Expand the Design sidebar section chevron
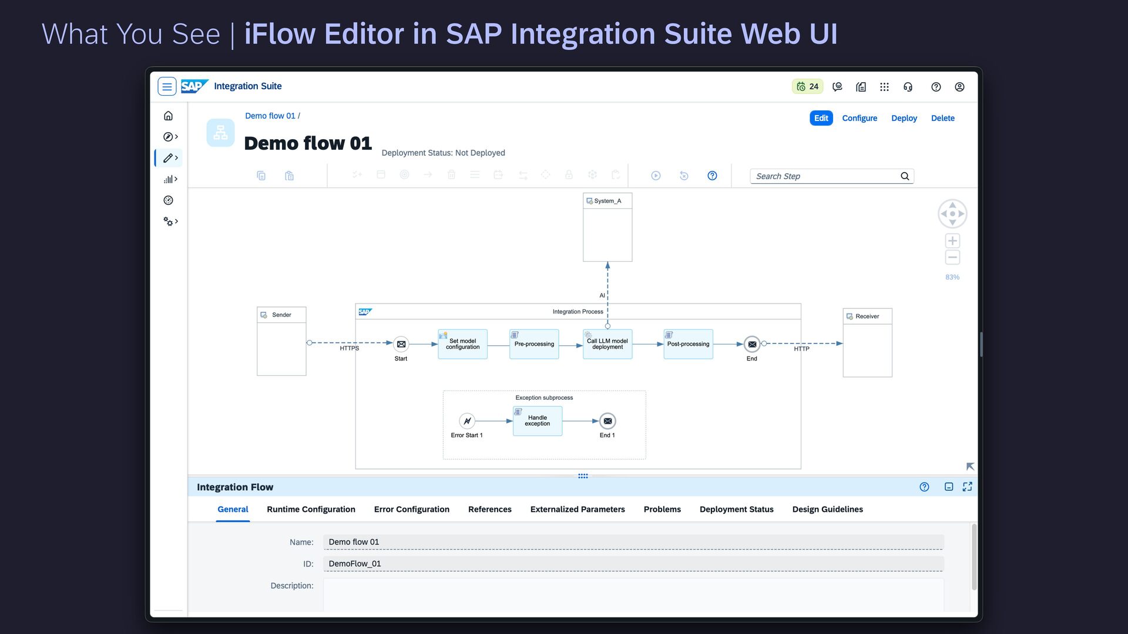 tap(176, 158)
